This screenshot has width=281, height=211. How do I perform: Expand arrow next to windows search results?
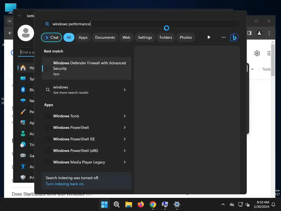125,90
